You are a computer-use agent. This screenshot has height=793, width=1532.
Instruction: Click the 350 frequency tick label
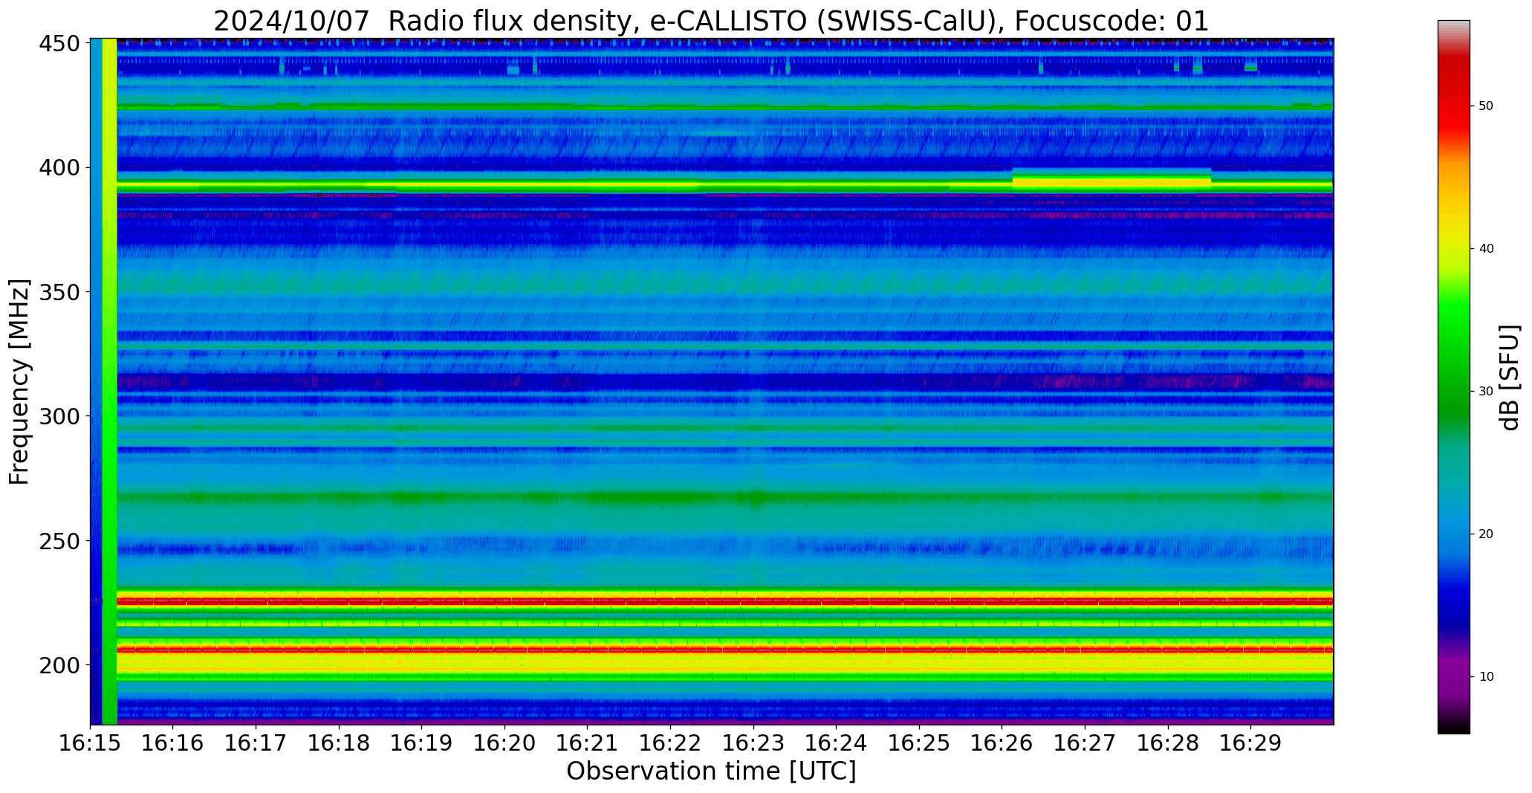pos(59,292)
